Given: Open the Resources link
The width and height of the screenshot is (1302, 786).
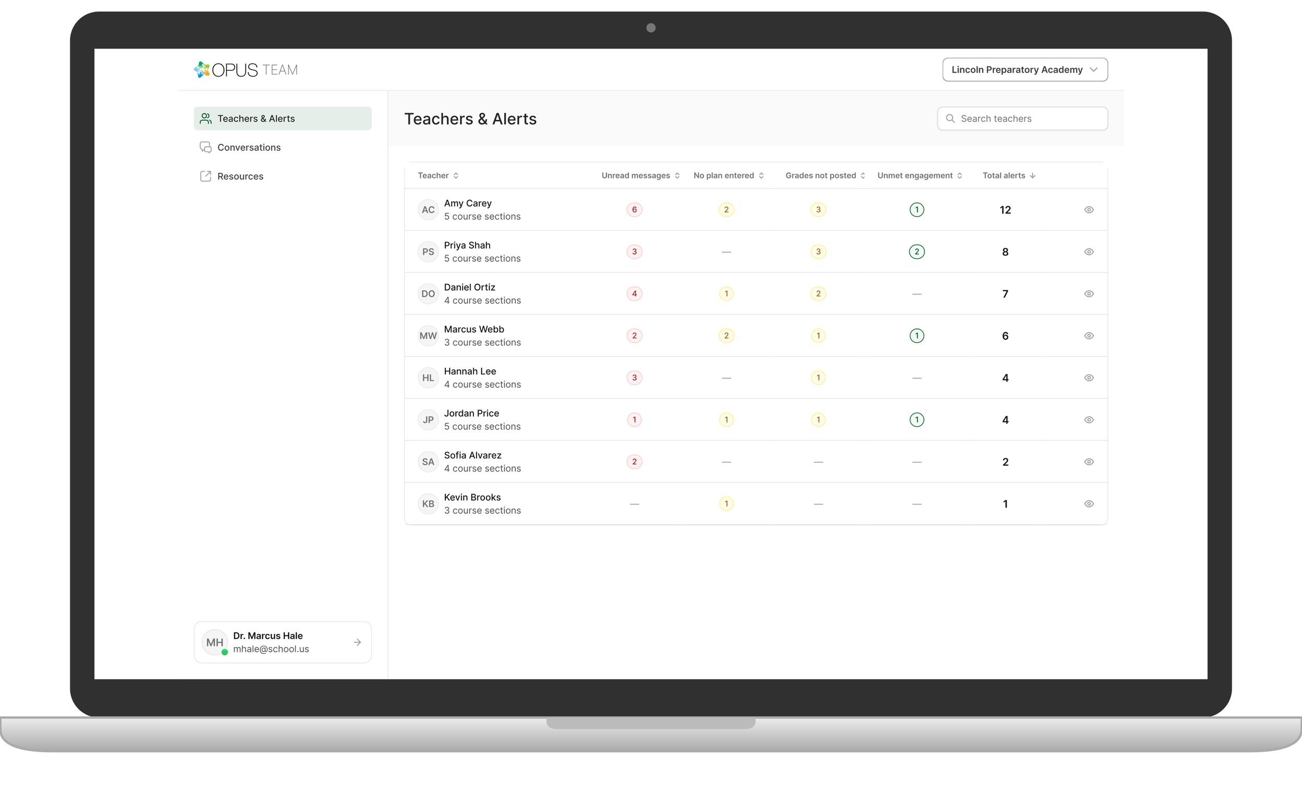Looking at the screenshot, I should point(283,176).
